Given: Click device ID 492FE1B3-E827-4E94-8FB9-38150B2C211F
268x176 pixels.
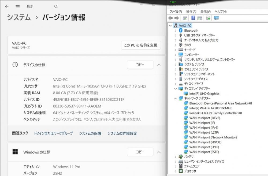Looking at the screenshot, I should point(89,99).
